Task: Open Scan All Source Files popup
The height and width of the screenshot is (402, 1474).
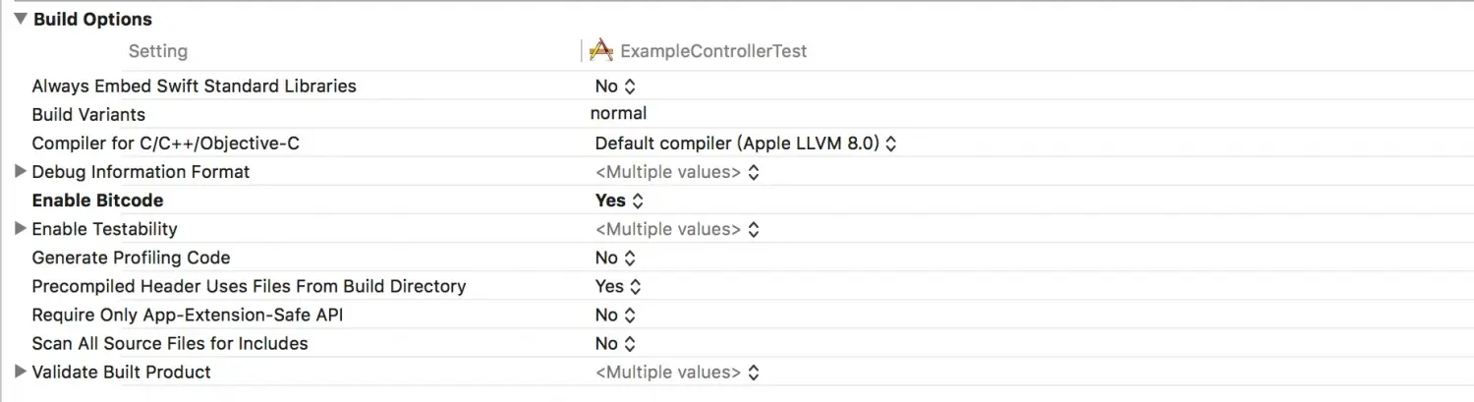Action: 616,344
